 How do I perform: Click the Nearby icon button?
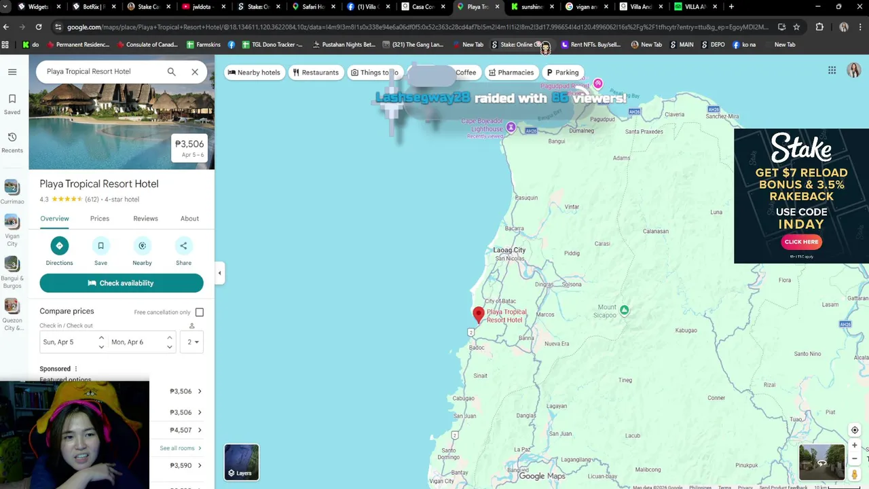[142, 246]
